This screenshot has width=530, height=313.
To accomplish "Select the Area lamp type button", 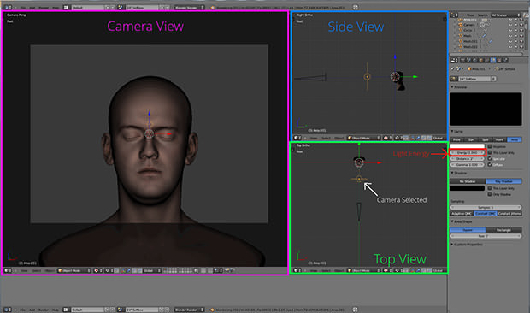I will 515,139.
